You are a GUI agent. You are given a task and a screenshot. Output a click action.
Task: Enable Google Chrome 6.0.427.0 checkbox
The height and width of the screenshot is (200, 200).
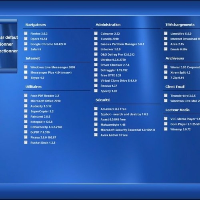point(26,44)
